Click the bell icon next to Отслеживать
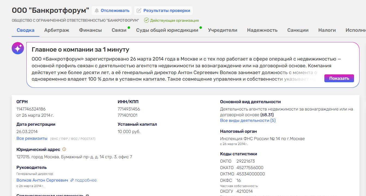 click(x=97, y=11)
